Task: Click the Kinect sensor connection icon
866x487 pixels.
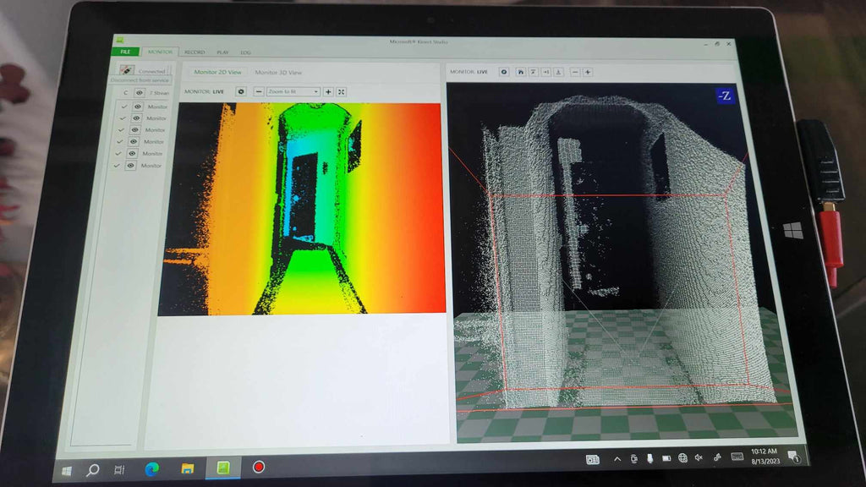Action: coord(127,70)
